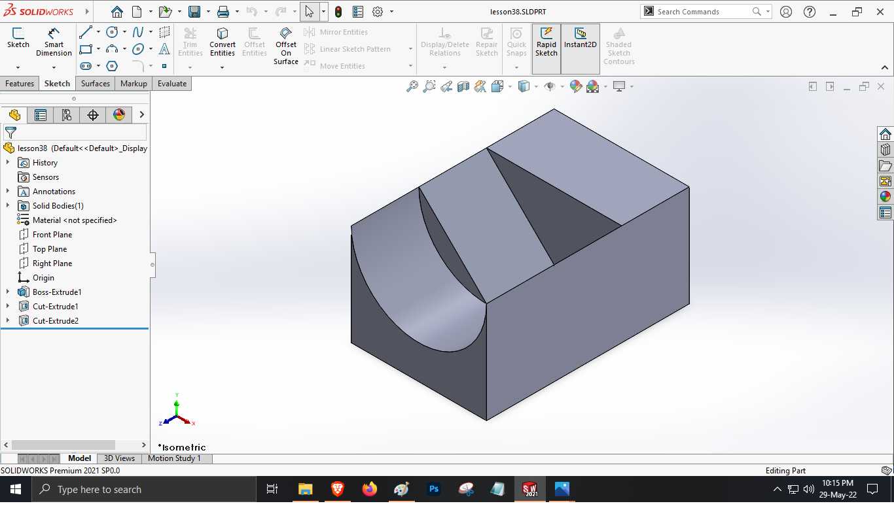Open the FeatureManager Design Tree tab
894x510 pixels.
14,115
